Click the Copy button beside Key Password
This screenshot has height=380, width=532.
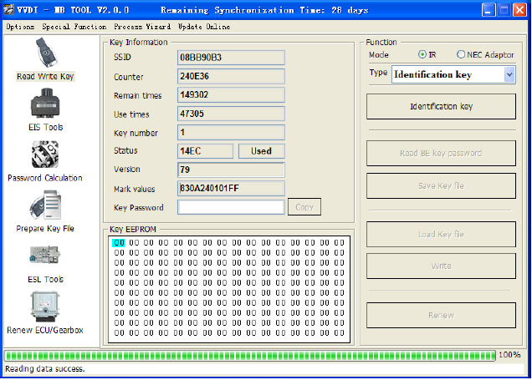click(304, 207)
